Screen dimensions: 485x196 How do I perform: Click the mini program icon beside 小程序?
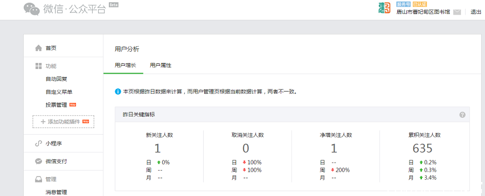pos(38,143)
